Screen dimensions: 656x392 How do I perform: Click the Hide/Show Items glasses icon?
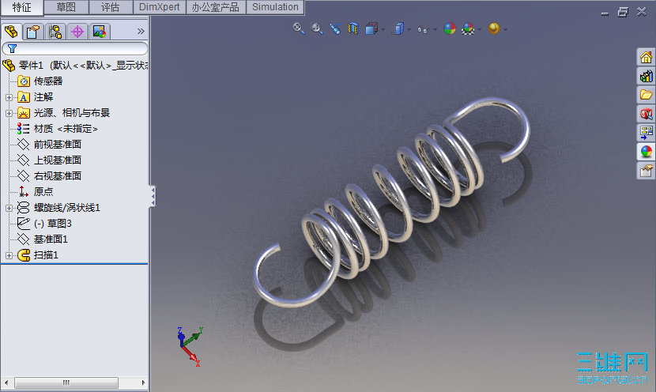[x=424, y=29]
